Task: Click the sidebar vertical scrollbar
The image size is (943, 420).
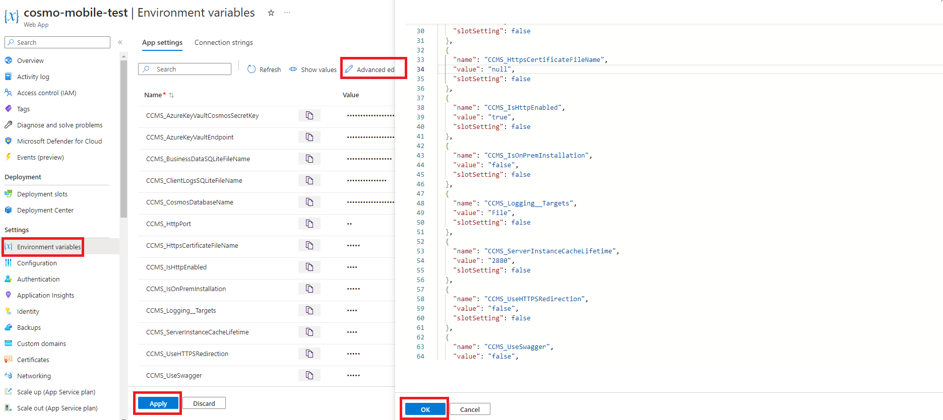Action: [124, 136]
